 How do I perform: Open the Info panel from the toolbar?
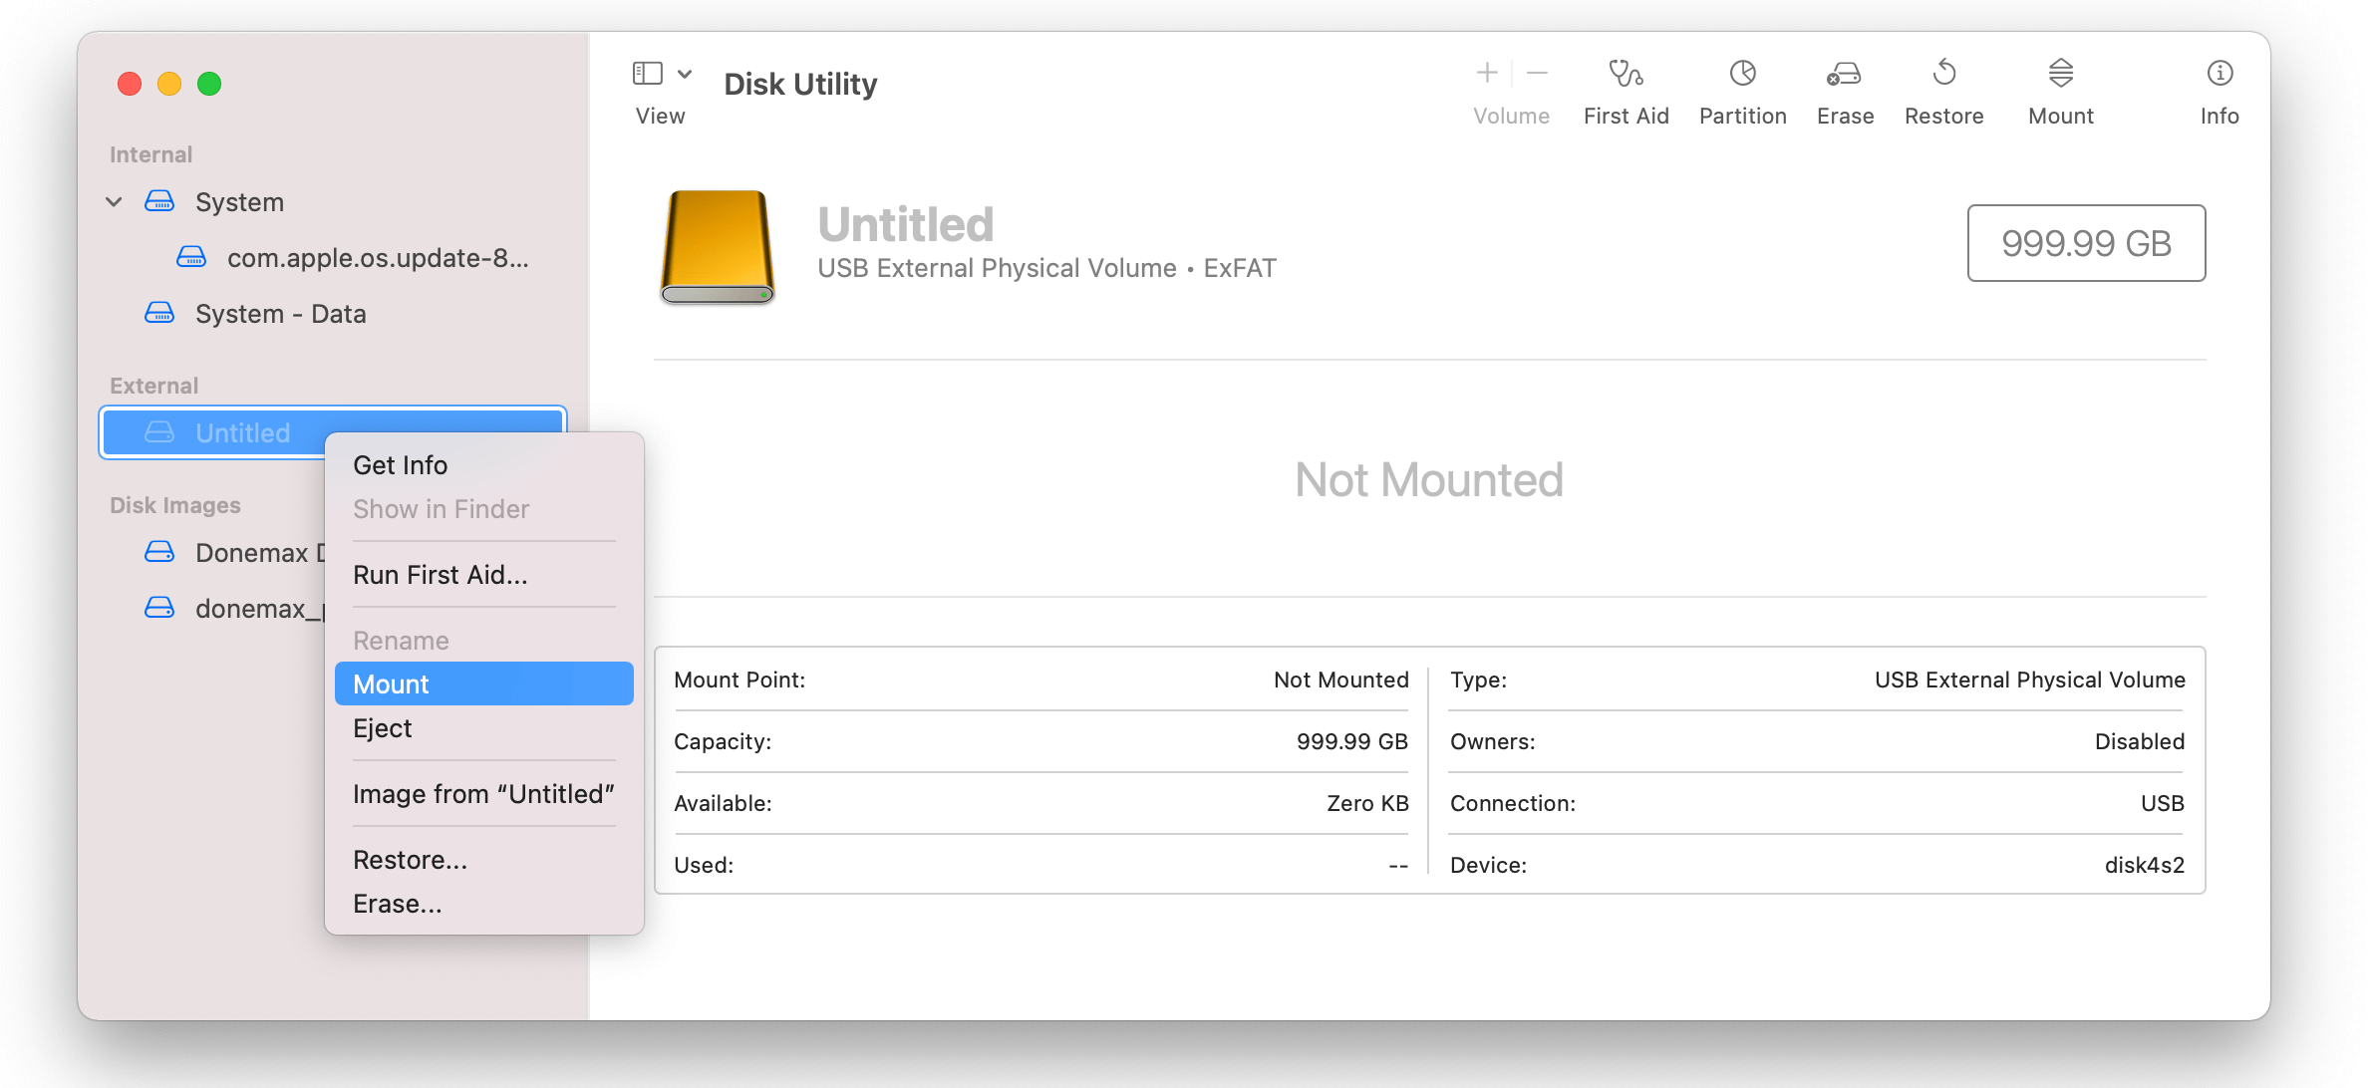2219,90
